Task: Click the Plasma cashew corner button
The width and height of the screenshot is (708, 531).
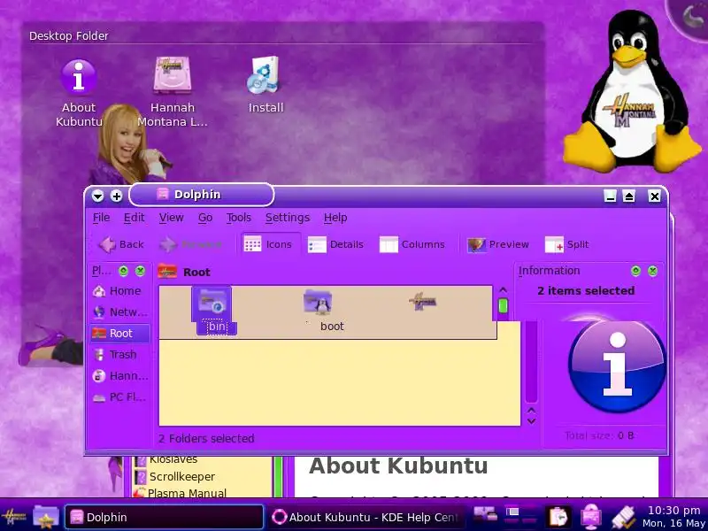Action: [690, 17]
